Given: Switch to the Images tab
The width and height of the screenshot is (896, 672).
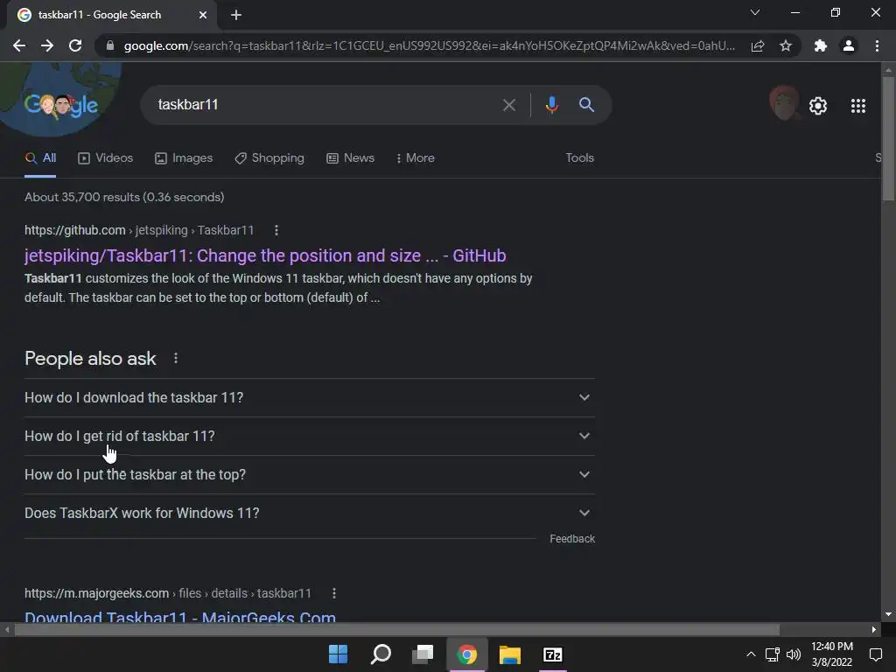Looking at the screenshot, I should pyautogui.click(x=184, y=158).
